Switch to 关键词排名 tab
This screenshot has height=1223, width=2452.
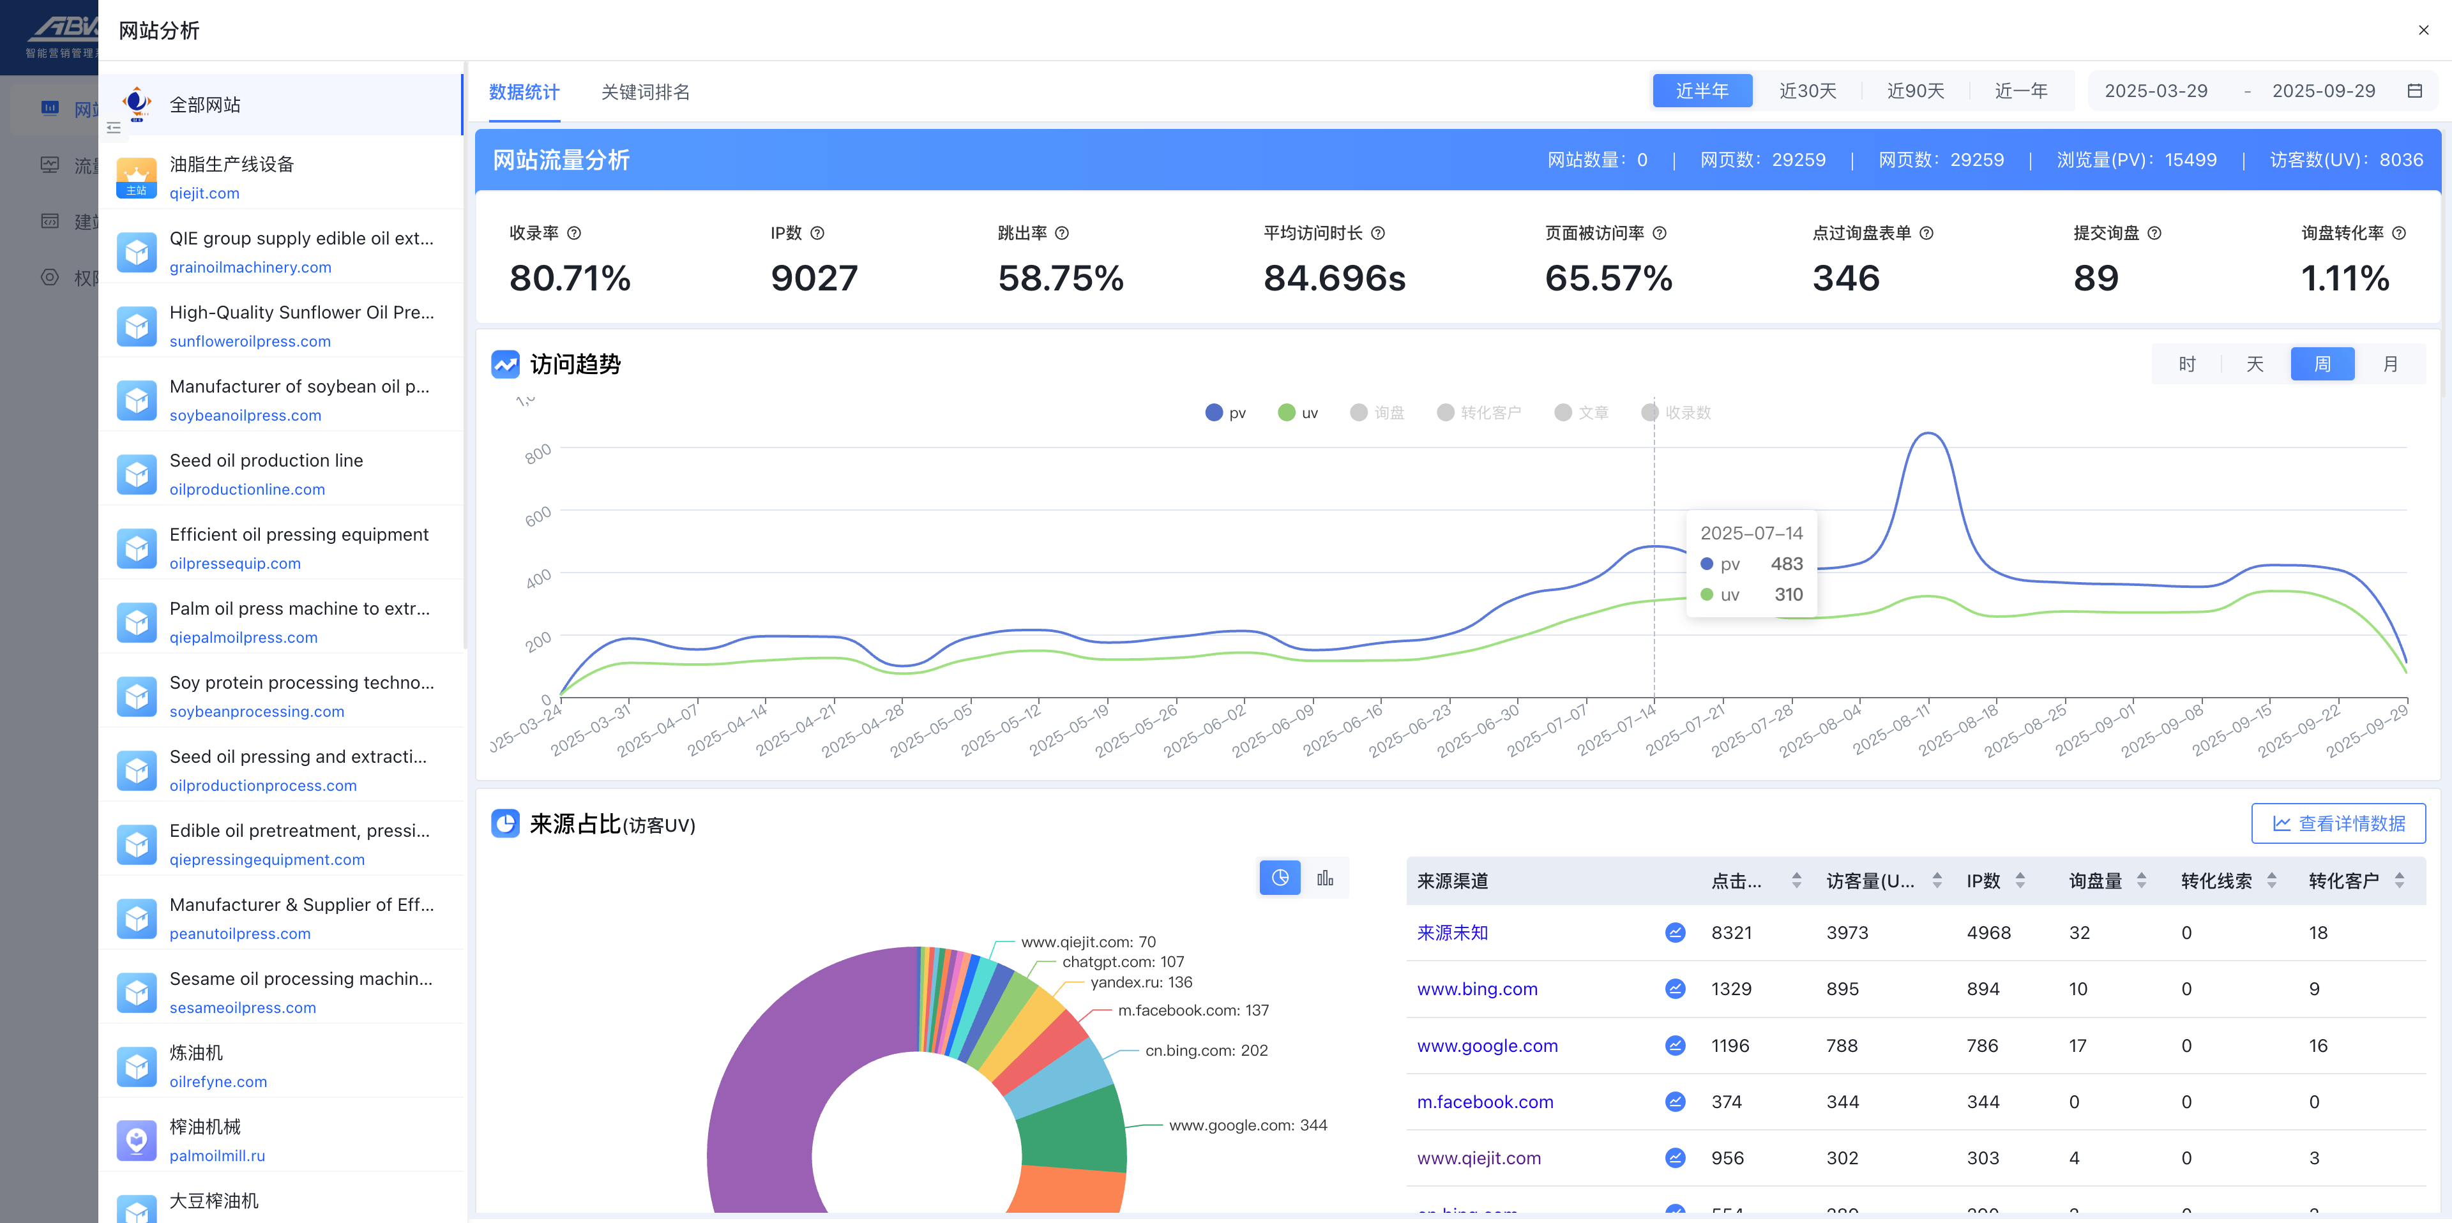[x=646, y=93]
